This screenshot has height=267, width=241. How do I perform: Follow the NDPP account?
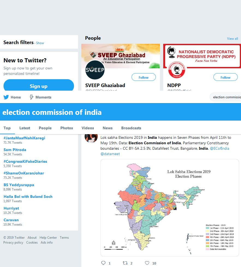coord(225,77)
